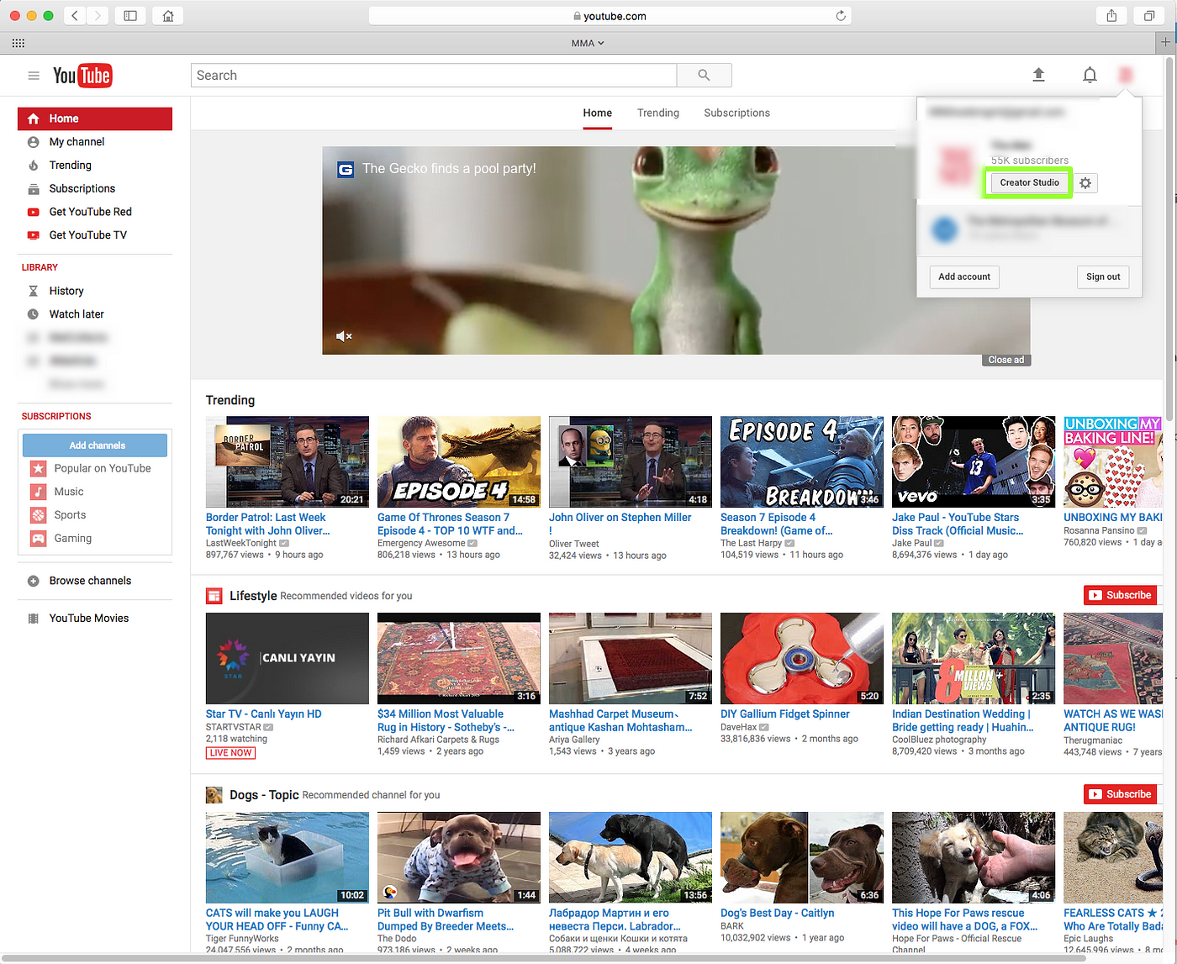Screen dimensions: 1177x964
Task: Reload the page with the refresh icon
Action: [x=841, y=15]
